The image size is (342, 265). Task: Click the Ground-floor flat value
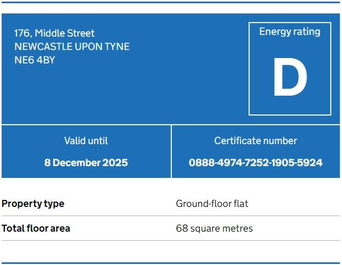point(212,204)
